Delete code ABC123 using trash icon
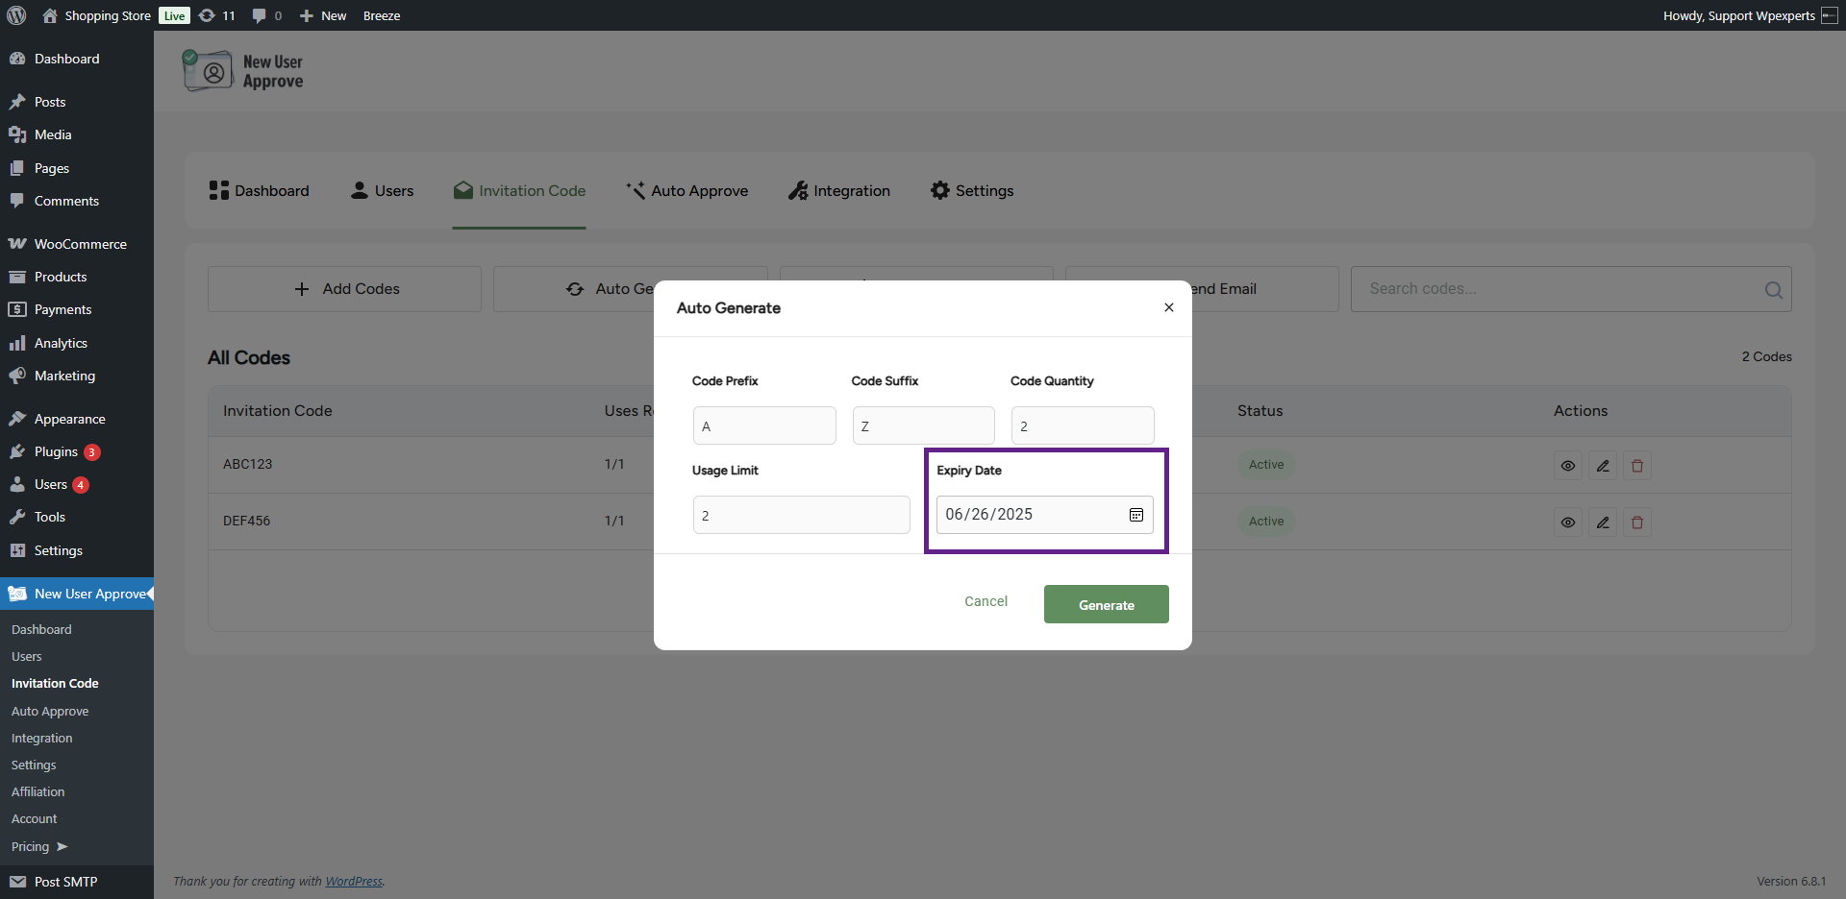 1636,466
